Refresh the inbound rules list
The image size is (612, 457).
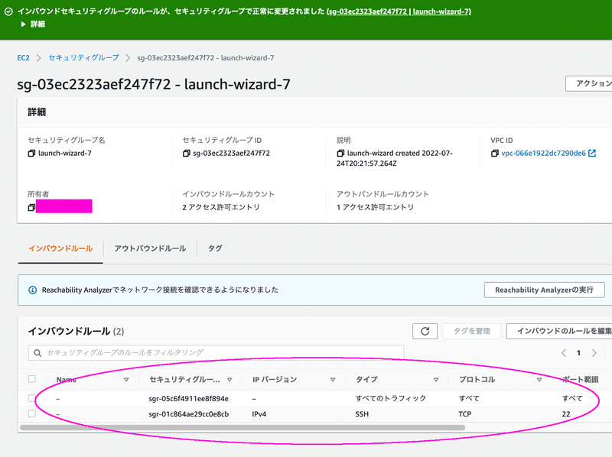(x=425, y=332)
